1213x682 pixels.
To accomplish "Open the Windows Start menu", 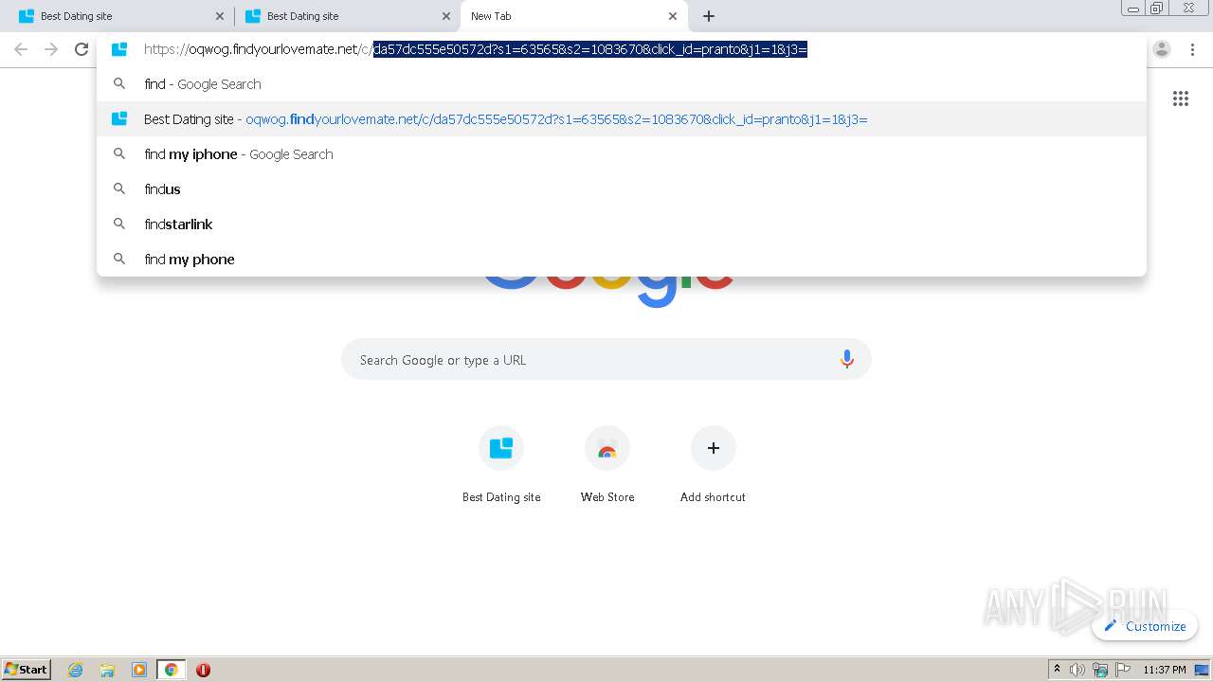I will [27, 670].
